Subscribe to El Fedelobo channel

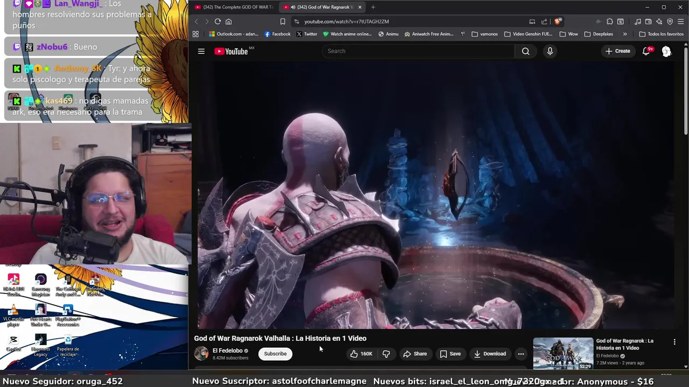pos(275,354)
